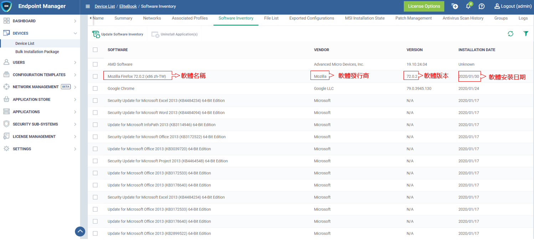The width and height of the screenshot is (534, 240).
Task: Sort by the INSTALLATION DATE column header
Action: (x=477, y=50)
